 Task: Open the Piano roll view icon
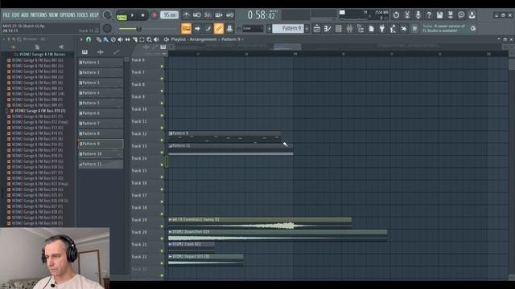(328, 29)
